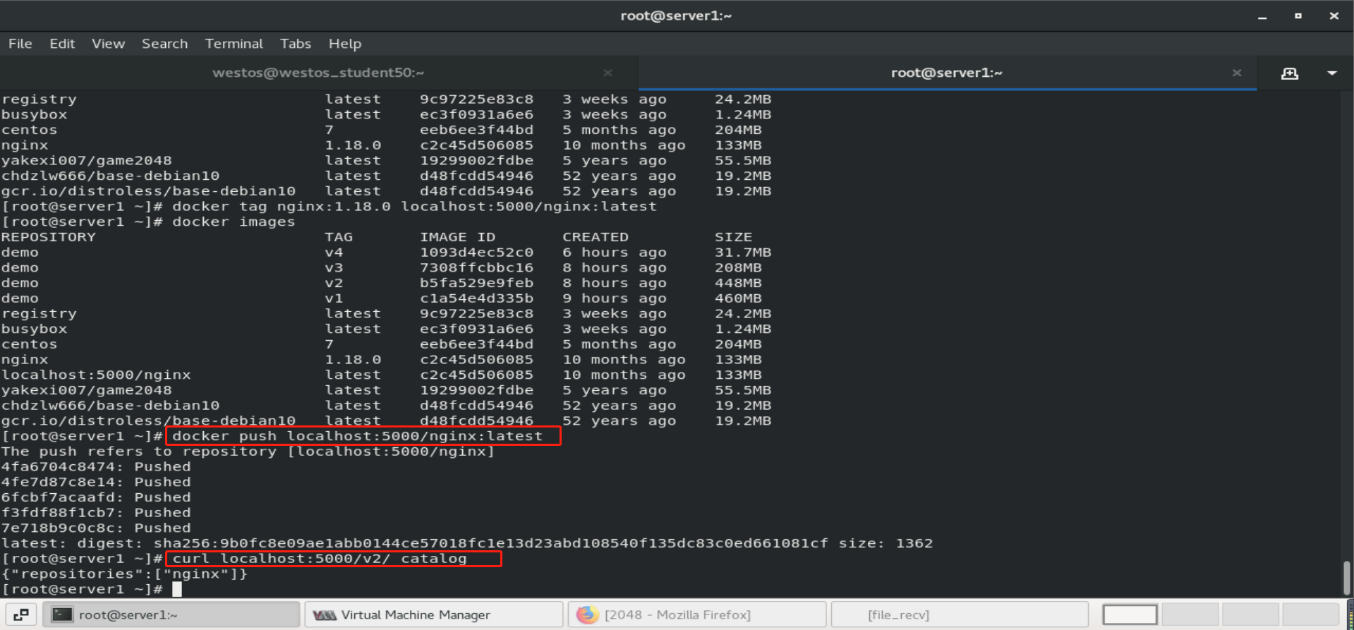Click image ID 7308ffcbbc16

(477, 268)
